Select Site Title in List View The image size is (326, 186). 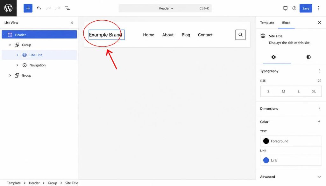point(39,55)
